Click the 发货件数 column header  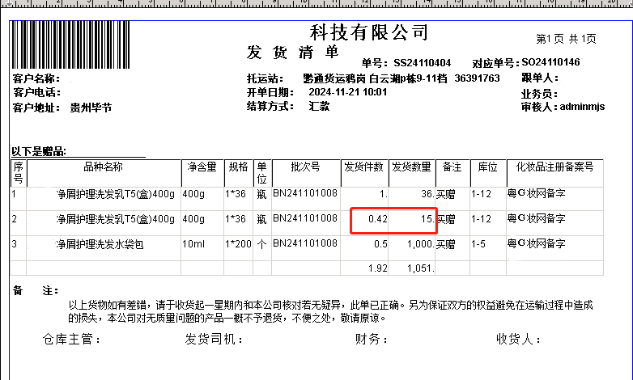click(364, 167)
